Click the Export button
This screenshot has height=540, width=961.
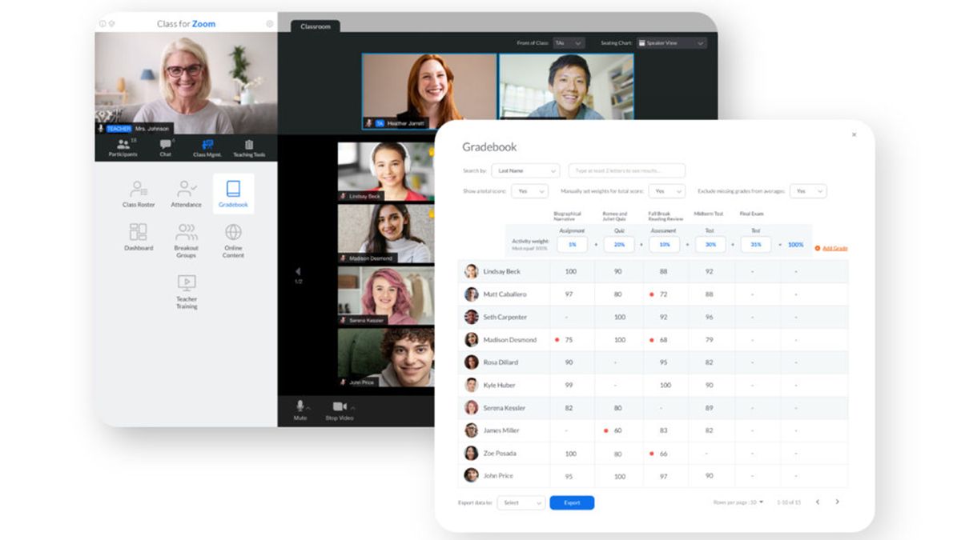572,502
